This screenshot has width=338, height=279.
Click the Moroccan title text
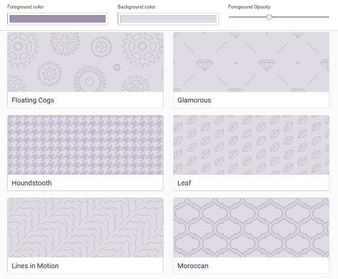(193, 266)
